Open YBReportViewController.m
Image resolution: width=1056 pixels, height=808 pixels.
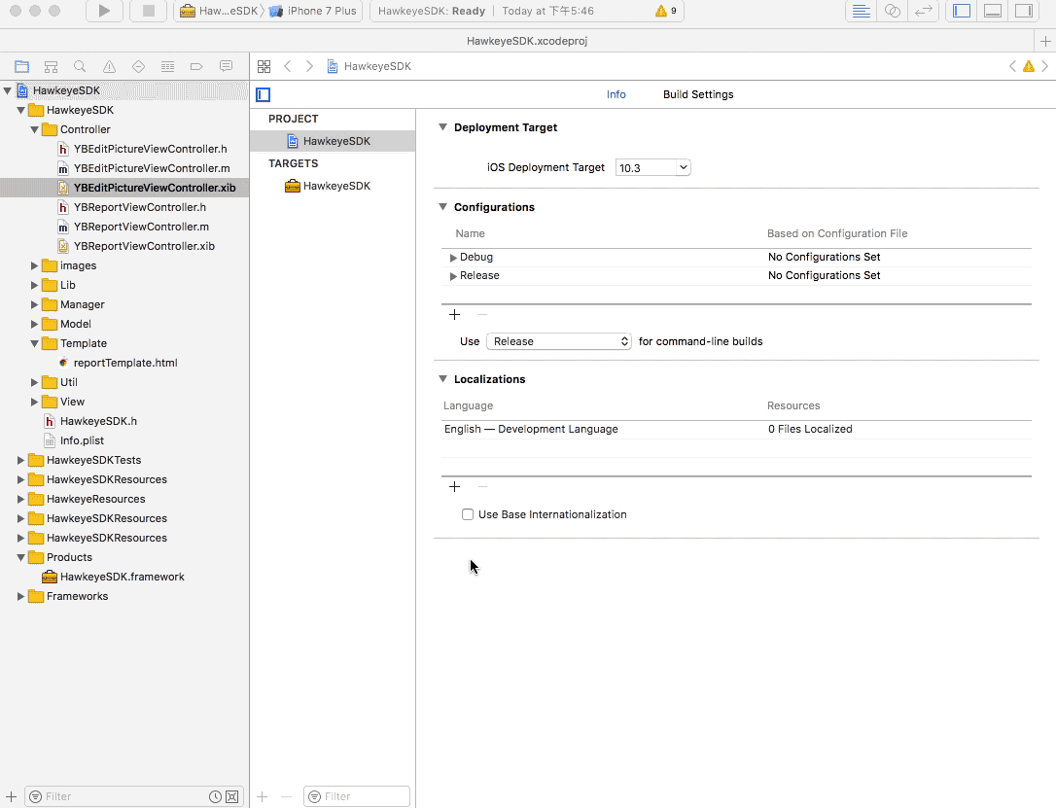click(x=141, y=227)
